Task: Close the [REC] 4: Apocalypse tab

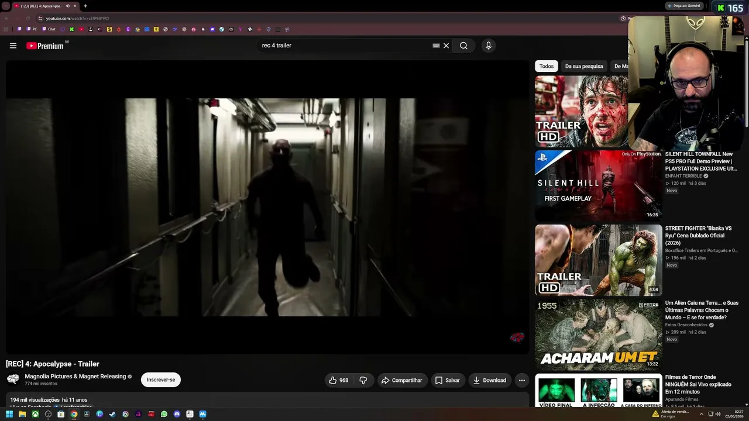Action: pyautogui.click(x=75, y=6)
